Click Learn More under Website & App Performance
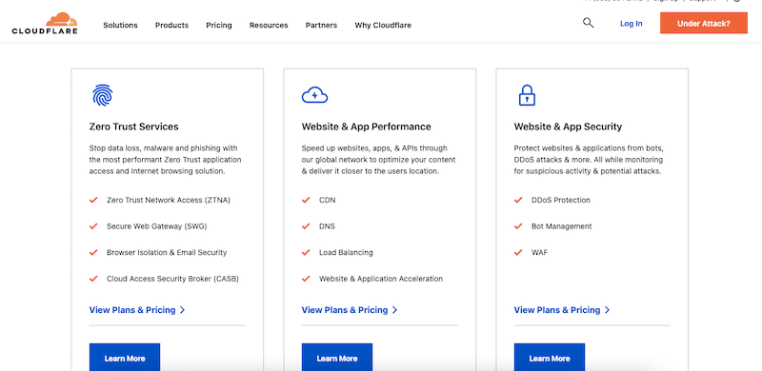The image size is (762, 371). tap(337, 357)
